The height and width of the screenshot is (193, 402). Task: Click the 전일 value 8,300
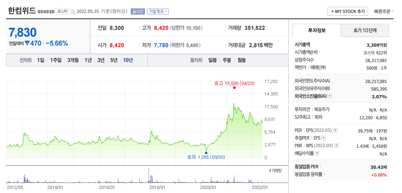[117, 28]
